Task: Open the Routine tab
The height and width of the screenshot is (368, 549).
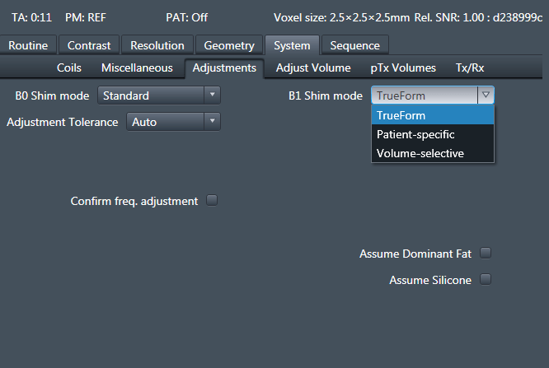Action: pos(29,46)
